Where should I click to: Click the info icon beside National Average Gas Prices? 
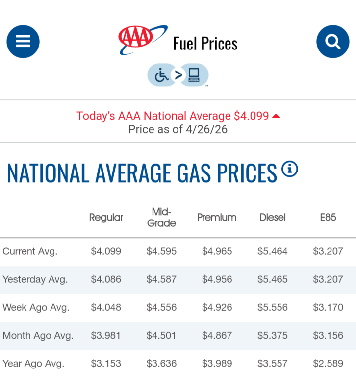pyautogui.click(x=290, y=169)
